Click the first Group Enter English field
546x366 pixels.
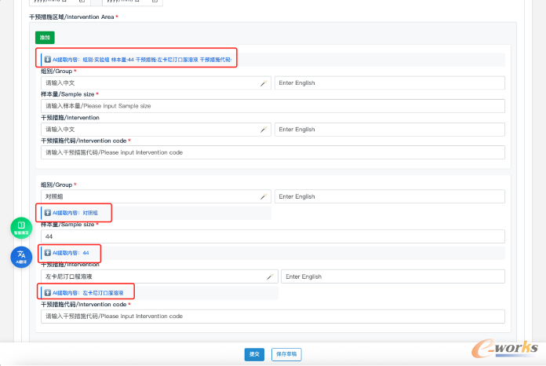[x=389, y=83]
